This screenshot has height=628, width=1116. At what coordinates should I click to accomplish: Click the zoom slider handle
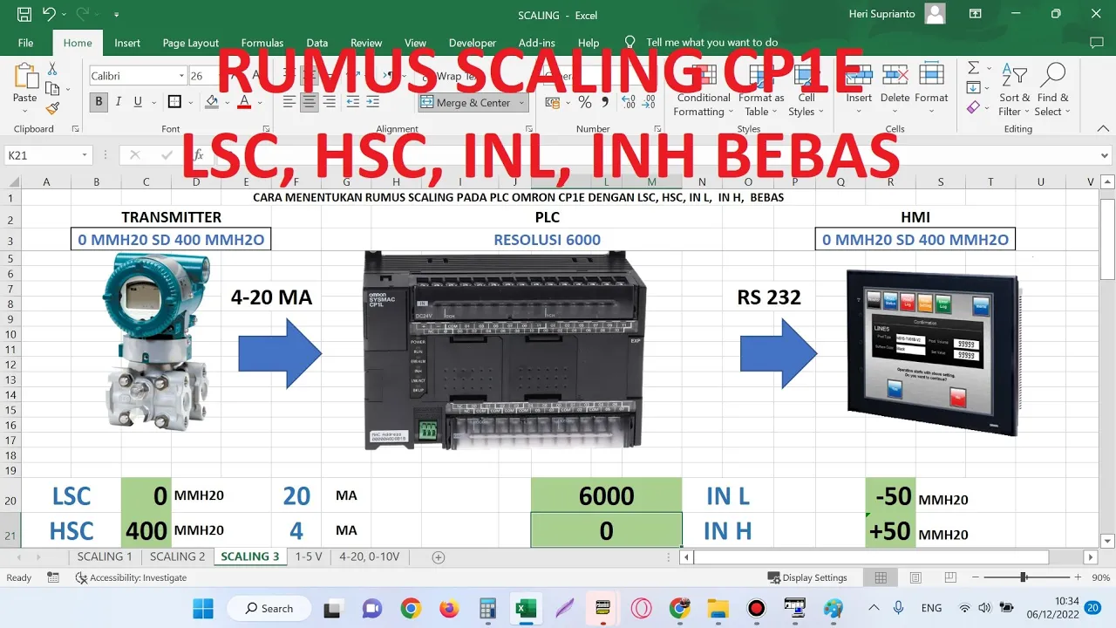[1023, 577]
